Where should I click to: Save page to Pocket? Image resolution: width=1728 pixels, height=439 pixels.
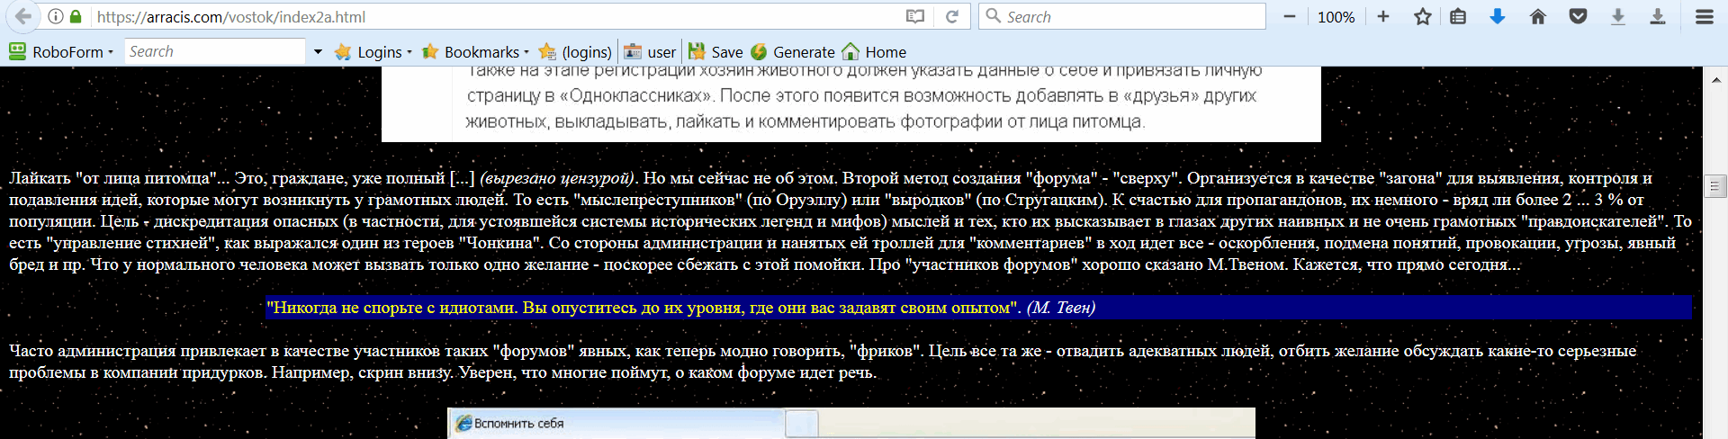click(1578, 16)
